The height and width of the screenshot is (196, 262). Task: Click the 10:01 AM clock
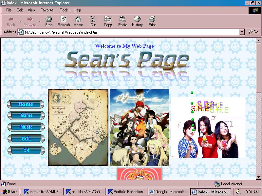coord(251,192)
